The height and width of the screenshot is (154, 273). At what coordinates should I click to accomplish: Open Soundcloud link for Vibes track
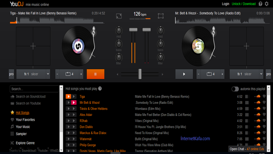[x=258, y=121]
